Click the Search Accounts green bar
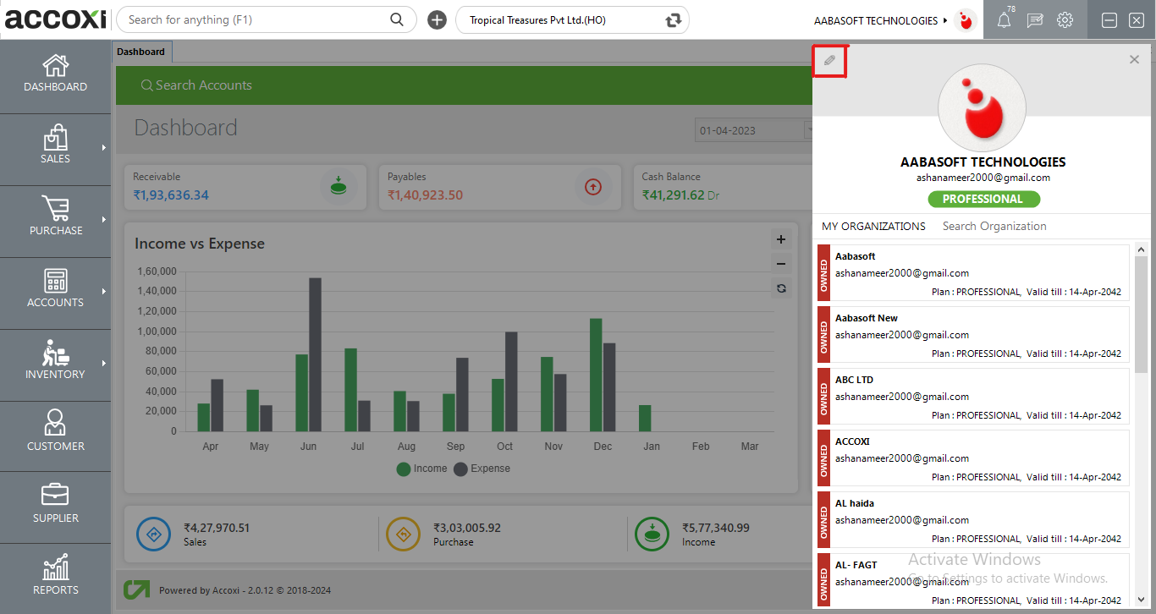 [x=464, y=85]
